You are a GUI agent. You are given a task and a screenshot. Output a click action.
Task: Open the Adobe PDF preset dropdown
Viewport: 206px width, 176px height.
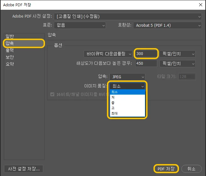128,17
